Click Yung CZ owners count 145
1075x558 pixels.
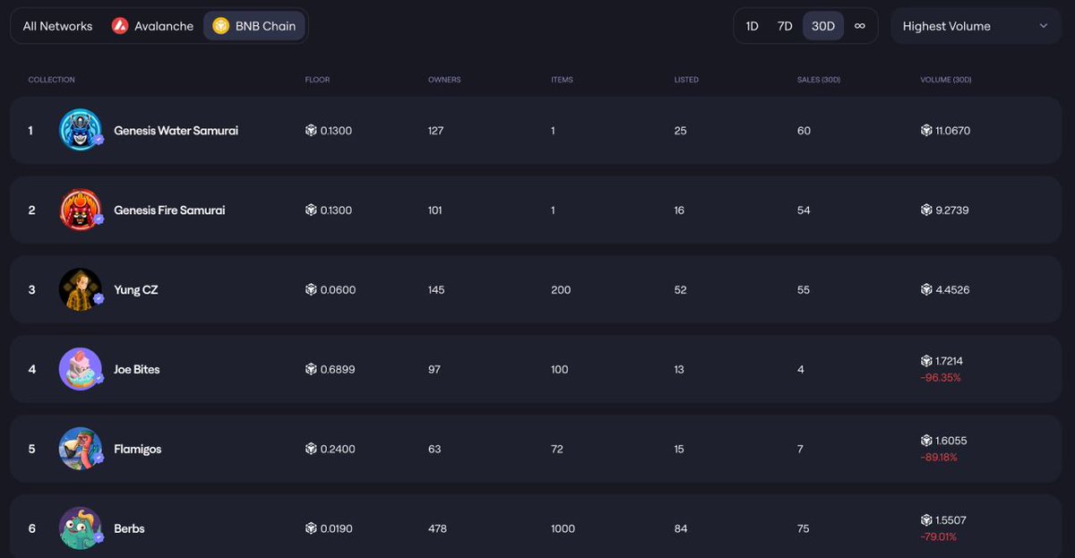pos(436,290)
